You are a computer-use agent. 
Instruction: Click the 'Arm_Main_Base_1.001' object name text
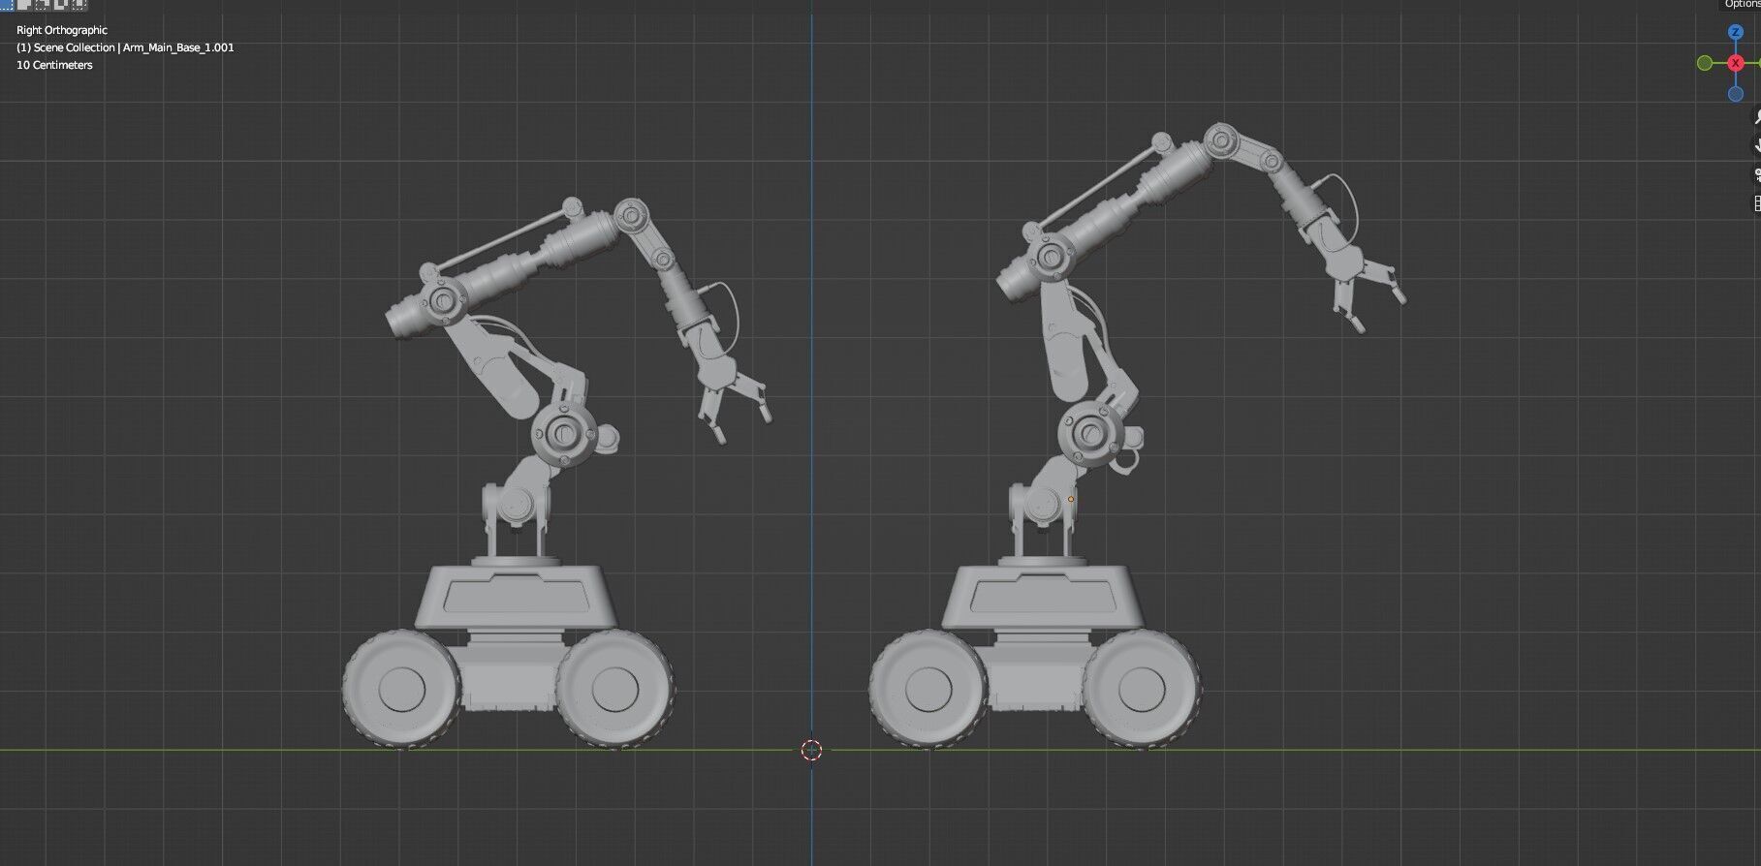(x=178, y=47)
